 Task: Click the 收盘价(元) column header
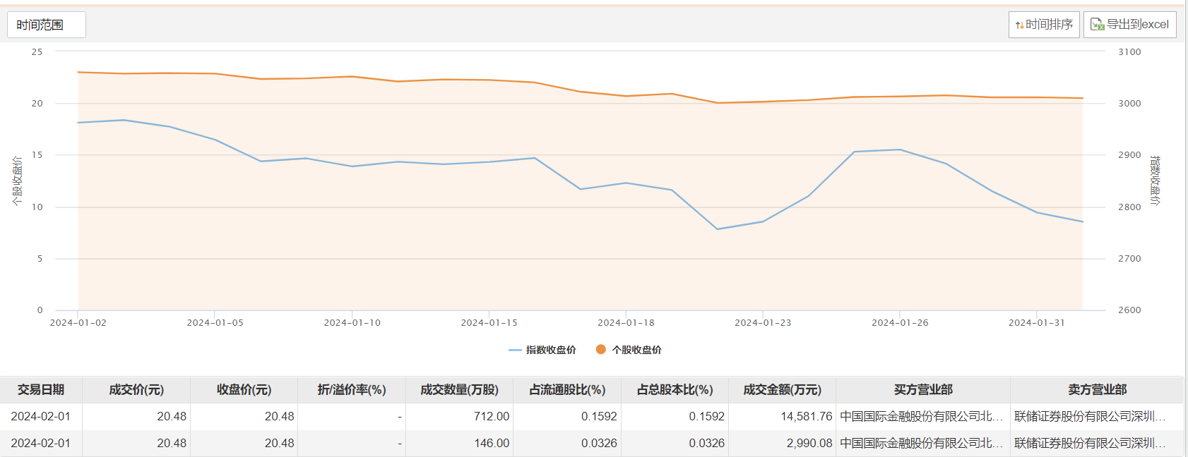point(244,390)
